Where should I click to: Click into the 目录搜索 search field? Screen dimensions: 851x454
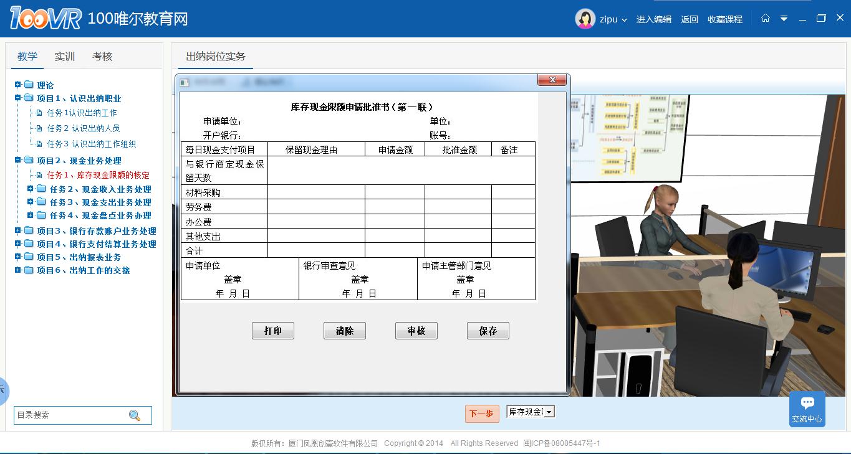[69, 415]
